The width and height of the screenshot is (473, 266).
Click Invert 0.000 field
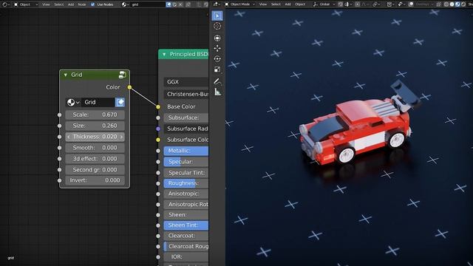pyautogui.click(x=95, y=180)
